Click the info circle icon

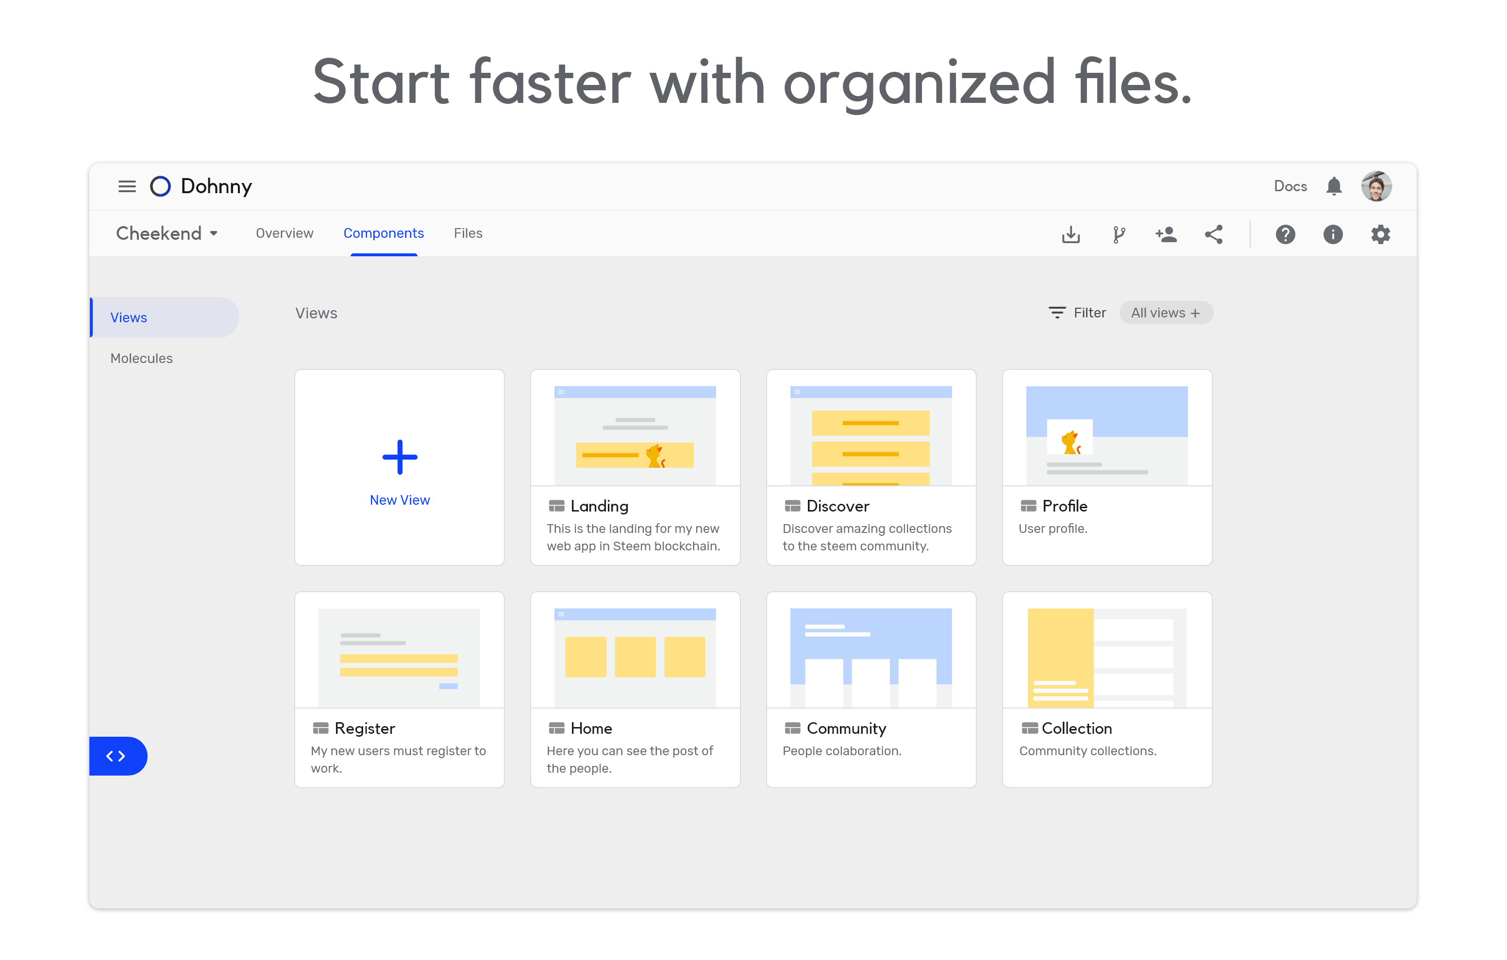[x=1332, y=234]
